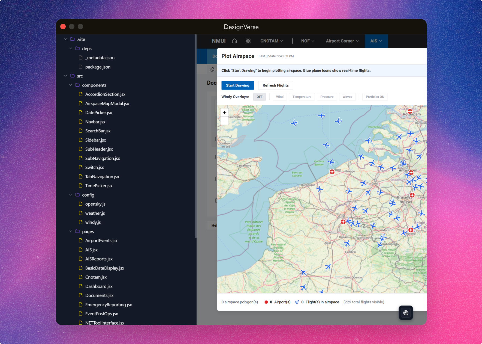Click the plane icon in the flights status bar

[x=297, y=302]
